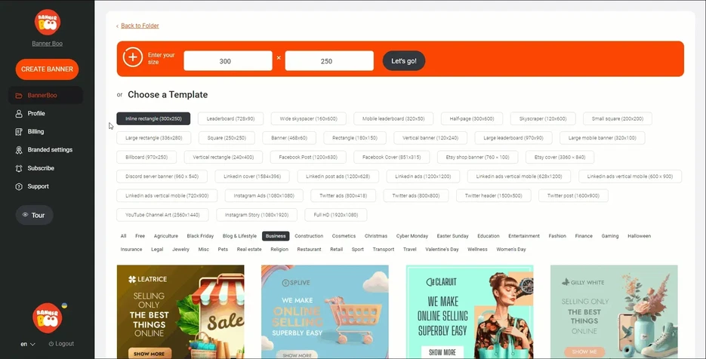Click the Branded settings badge icon

pyautogui.click(x=19, y=150)
